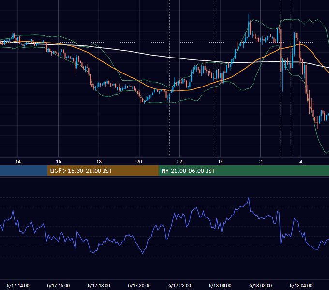Click the 6/18 02:00 date label
The width and height of the screenshot is (329, 290).
[261, 285]
